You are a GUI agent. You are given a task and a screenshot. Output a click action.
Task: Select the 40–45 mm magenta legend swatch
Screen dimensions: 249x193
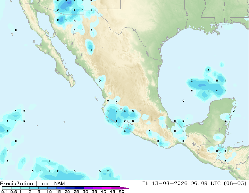point(106,188)
